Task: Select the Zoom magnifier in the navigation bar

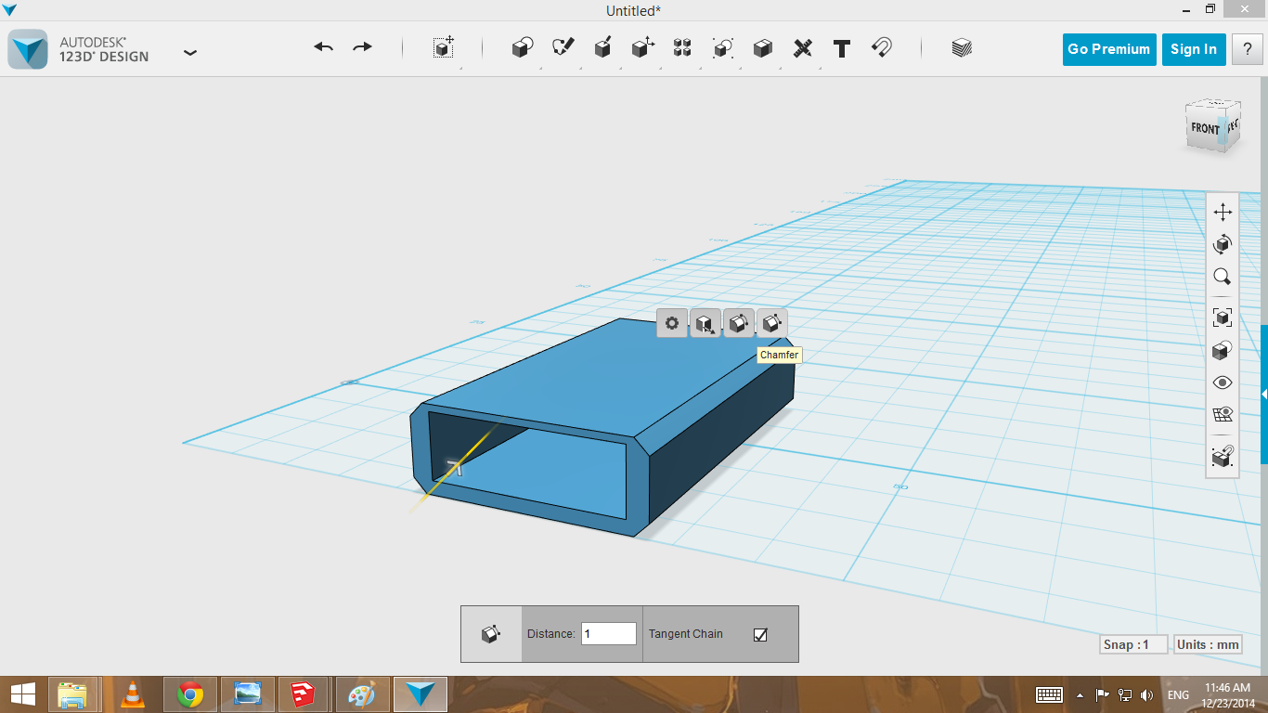Action: [1223, 277]
